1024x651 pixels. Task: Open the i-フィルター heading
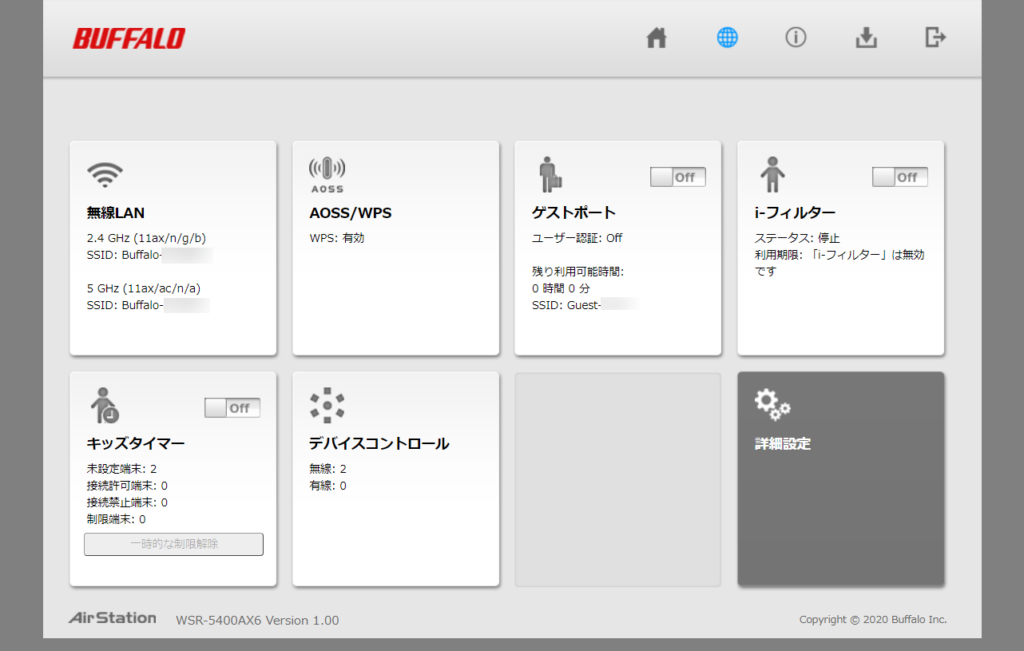tap(796, 212)
